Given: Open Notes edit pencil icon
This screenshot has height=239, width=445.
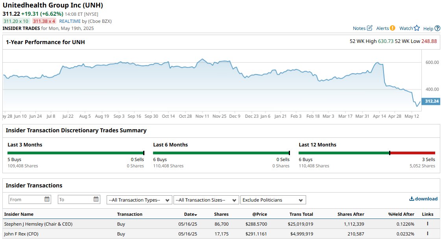Looking at the screenshot, I should click(369, 28).
